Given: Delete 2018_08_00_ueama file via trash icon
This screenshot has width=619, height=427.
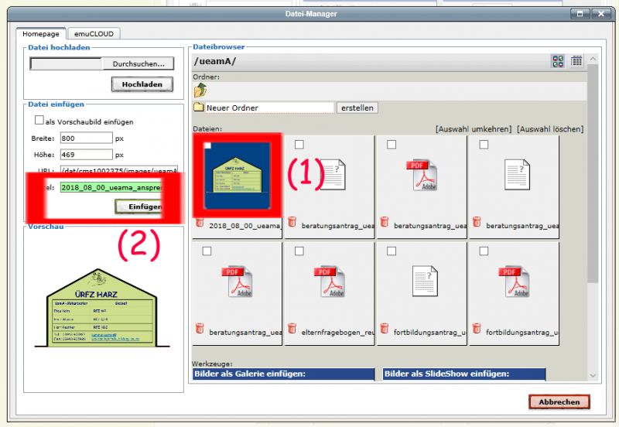Looking at the screenshot, I should tap(200, 223).
